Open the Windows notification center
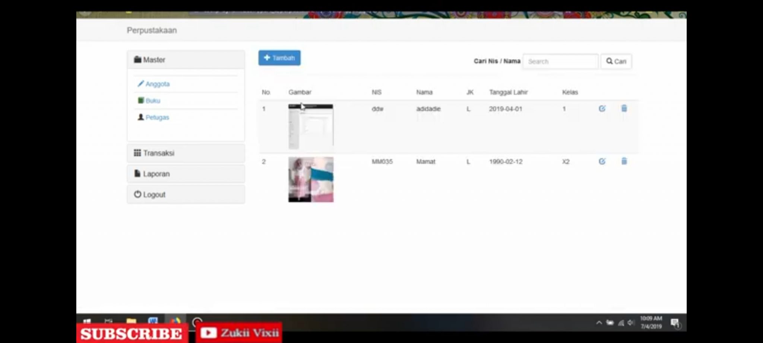The height and width of the screenshot is (343, 763). point(675,323)
